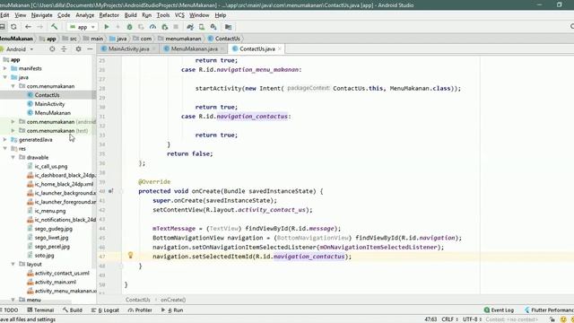Open the Logcat tool window
Image resolution: width=574 pixels, height=323 pixels.
[106, 310]
